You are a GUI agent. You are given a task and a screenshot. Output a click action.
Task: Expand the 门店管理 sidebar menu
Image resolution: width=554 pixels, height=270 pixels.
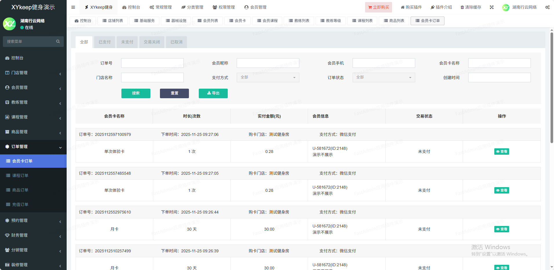click(33, 73)
